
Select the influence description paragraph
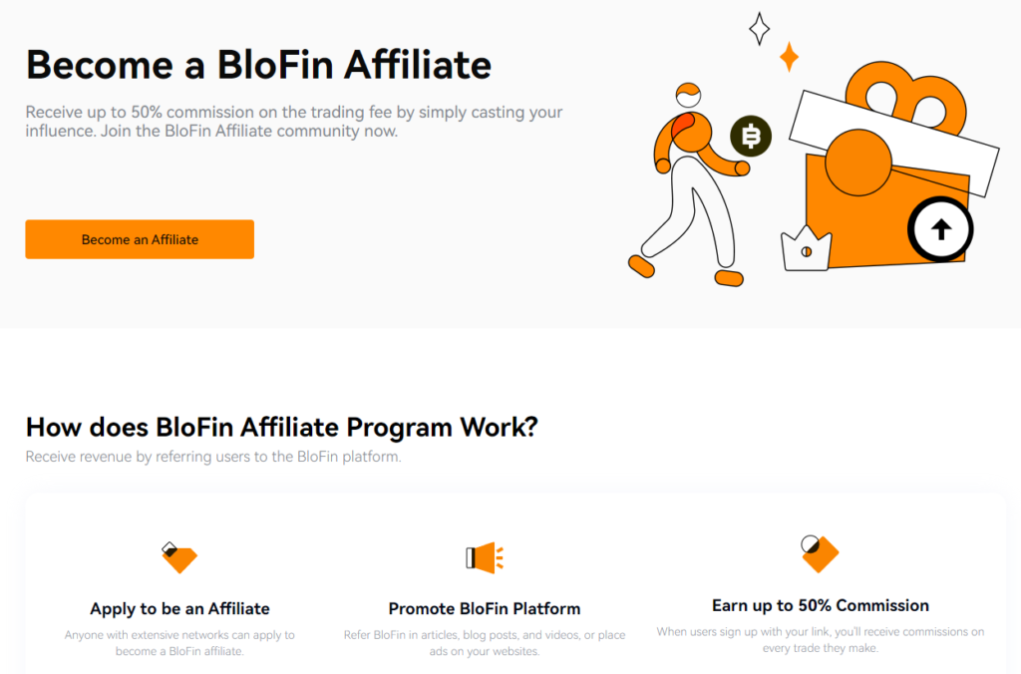294,122
